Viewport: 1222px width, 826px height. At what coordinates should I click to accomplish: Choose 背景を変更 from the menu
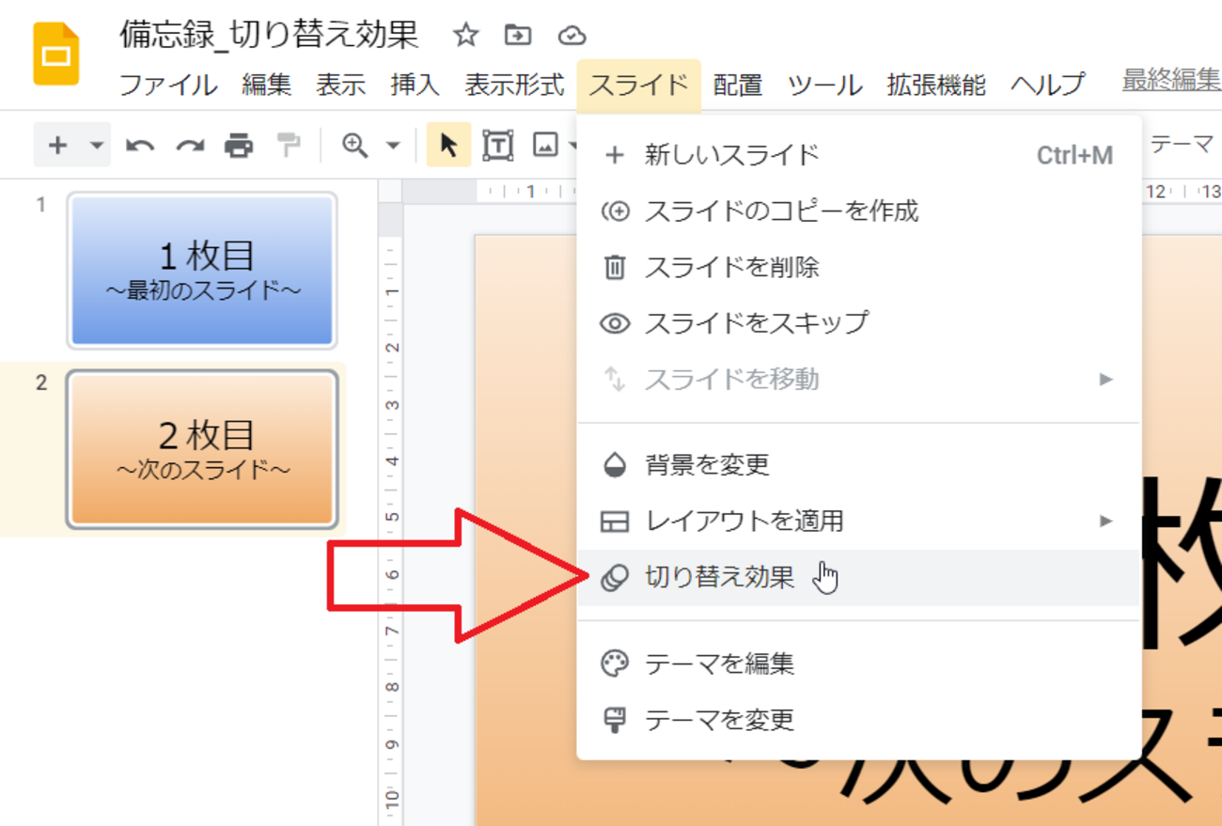pyautogui.click(x=858, y=464)
